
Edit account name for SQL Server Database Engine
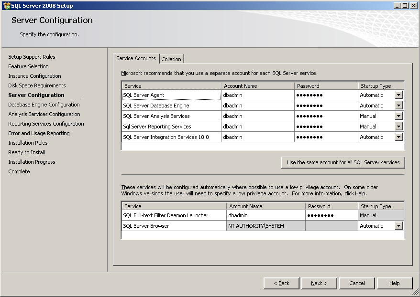(x=258, y=106)
